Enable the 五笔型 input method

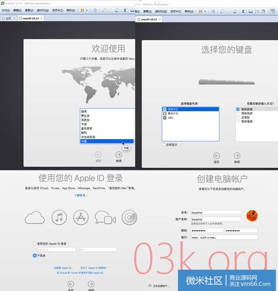pos(238,117)
